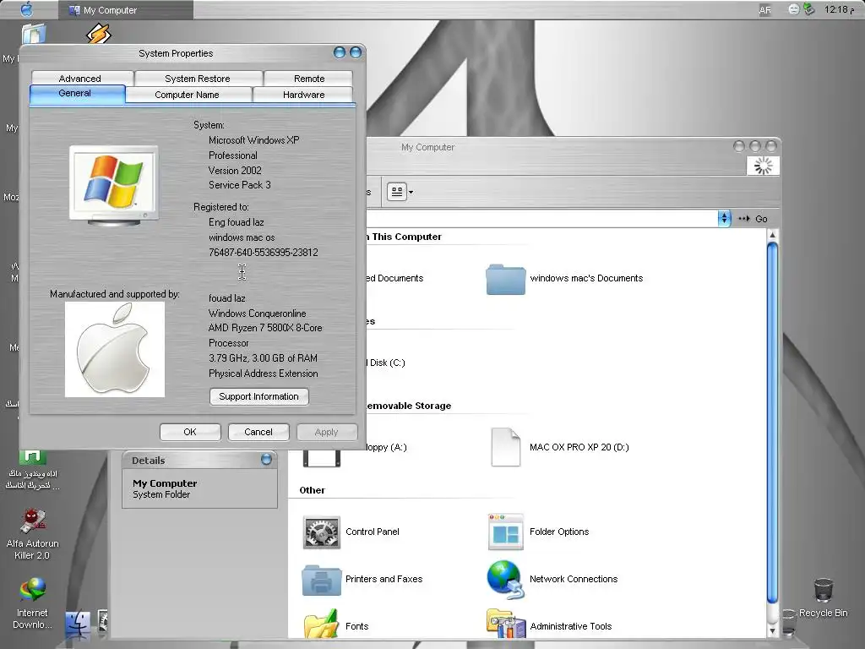865x649 pixels.
Task: Click the 12:18 clock in tray
Action: [x=839, y=9]
